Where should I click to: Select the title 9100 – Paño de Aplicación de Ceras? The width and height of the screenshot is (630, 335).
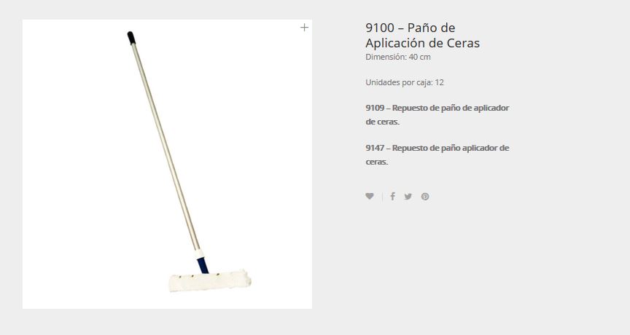pyautogui.click(x=422, y=35)
